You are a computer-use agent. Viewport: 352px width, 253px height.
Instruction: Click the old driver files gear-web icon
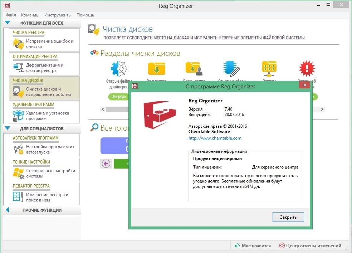click(x=119, y=69)
